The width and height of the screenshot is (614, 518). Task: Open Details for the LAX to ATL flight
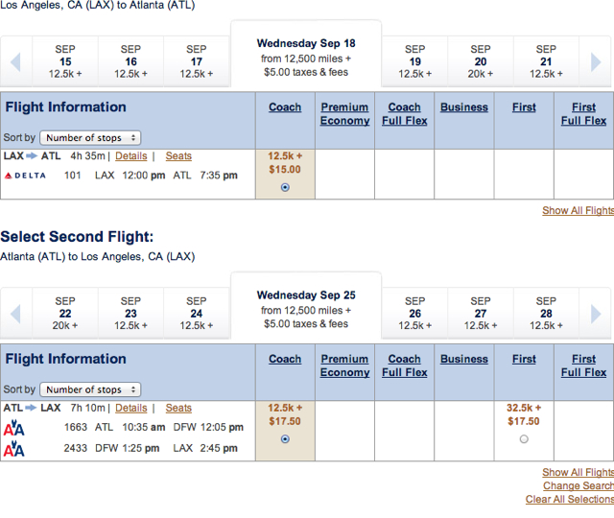(x=131, y=155)
